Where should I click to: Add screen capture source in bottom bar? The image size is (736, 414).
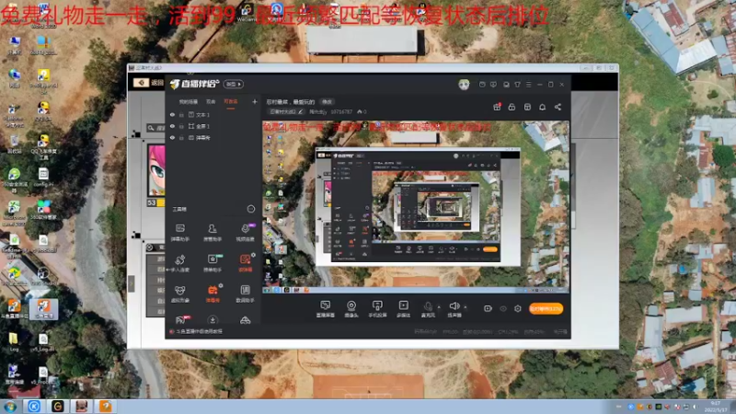point(325,309)
